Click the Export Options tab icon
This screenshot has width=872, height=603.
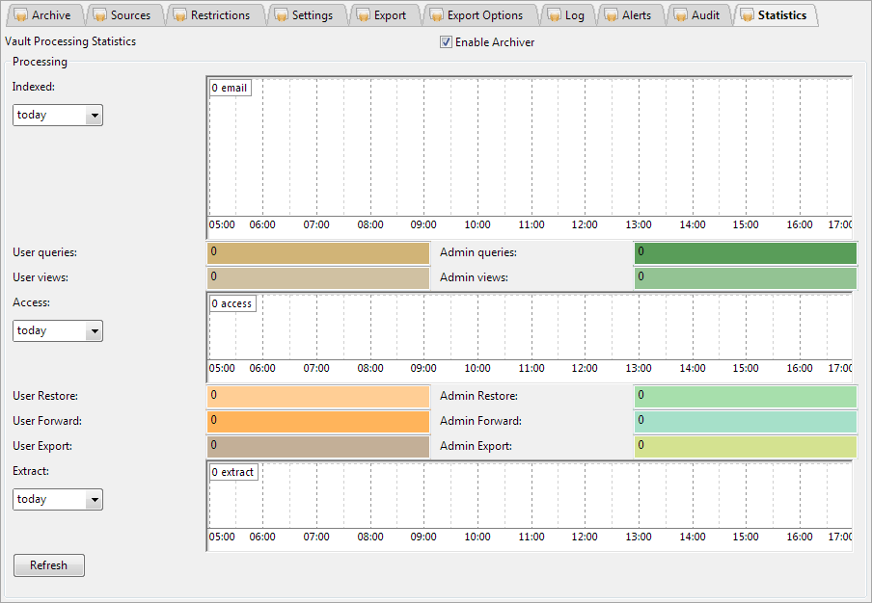[x=437, y=15]
